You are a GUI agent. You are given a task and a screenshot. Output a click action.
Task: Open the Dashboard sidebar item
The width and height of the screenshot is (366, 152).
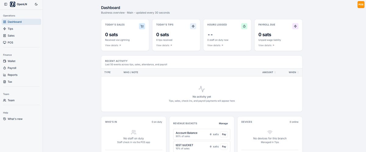tap(21, 22)
